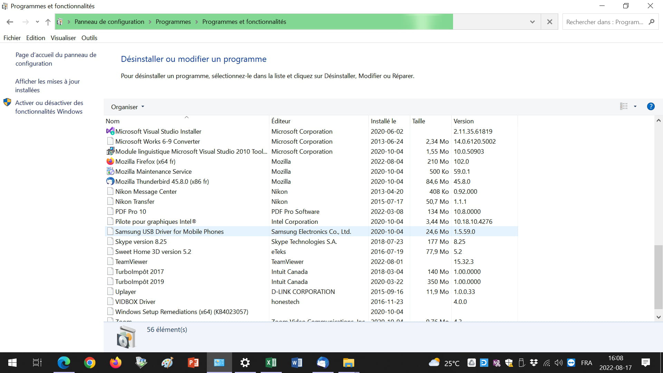663x373 pixels.
Task: Click the Visual Studio Installer icon
Action: (x=110, y=131)
